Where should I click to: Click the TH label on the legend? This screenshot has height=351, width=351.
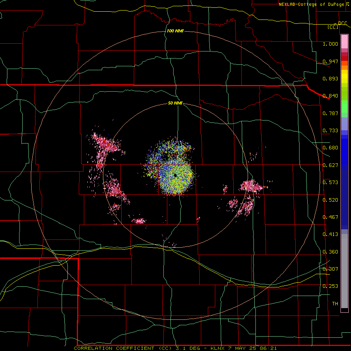(335, 304)
